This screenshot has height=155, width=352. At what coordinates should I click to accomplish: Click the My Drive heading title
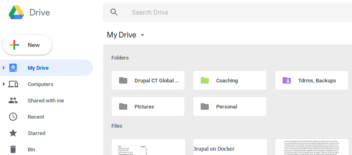tap(122, 35)
